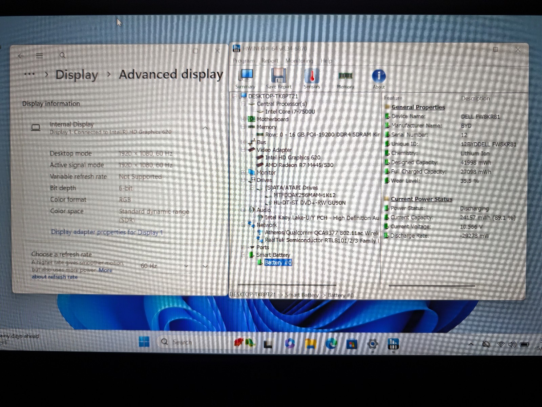The height and width of the screenshot is (407, 542).
Task: Expand the Bus tree node
Action: click(243, 142)
